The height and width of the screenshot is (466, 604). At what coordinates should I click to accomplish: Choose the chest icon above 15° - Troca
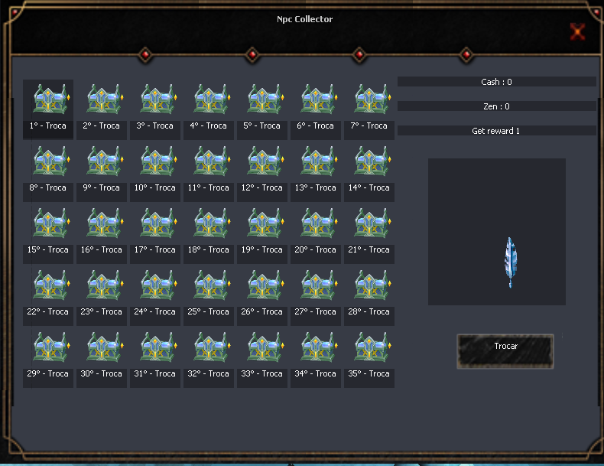51,223
